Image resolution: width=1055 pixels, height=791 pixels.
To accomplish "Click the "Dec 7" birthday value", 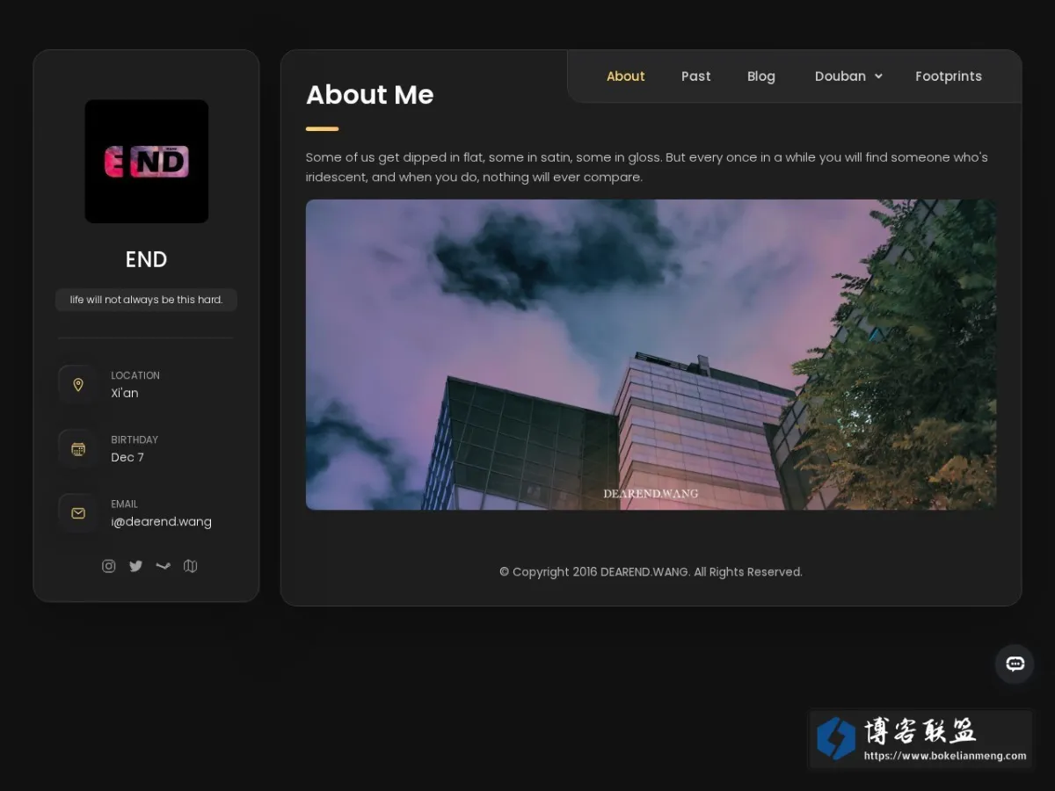I will (127, 458).
